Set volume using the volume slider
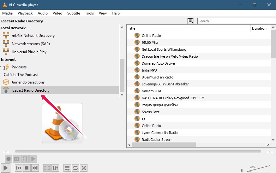The image size is (276, 173). [259, 169]
